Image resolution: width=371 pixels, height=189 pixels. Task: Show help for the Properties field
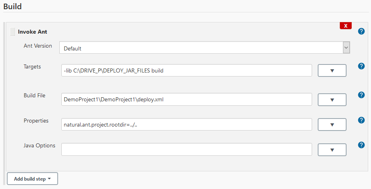tap(361, 120)
